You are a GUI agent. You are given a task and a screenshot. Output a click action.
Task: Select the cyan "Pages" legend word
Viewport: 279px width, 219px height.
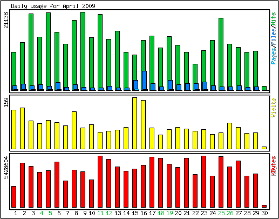tap(274, 57)
